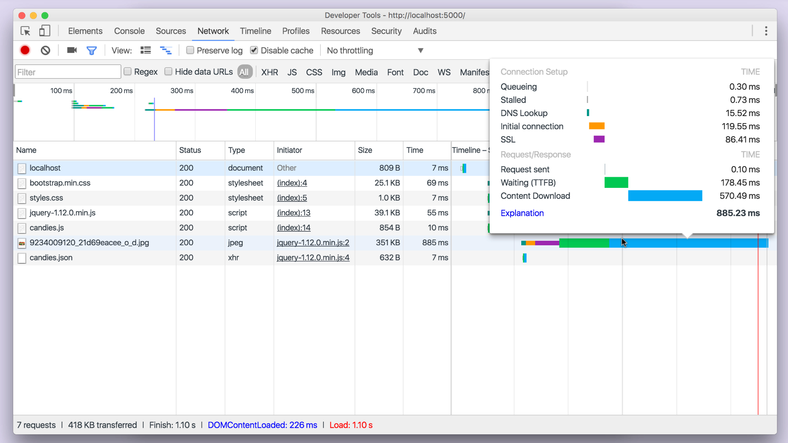This screenshot has height=443, width=788.
Task: Open the (index):13 initiator link
Action: (x=293, y=213)
